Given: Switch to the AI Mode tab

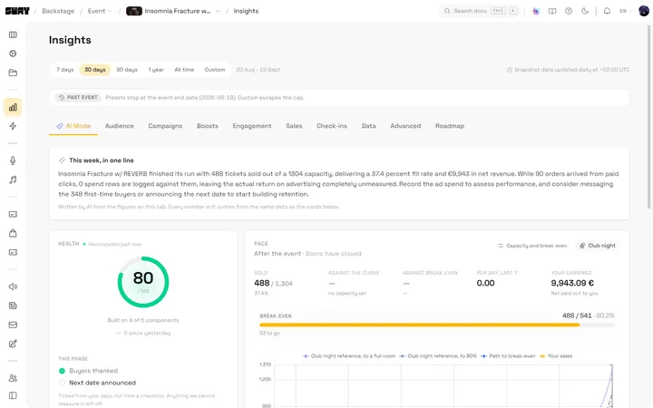Looking at the screenshot, I should click(73, 126).
